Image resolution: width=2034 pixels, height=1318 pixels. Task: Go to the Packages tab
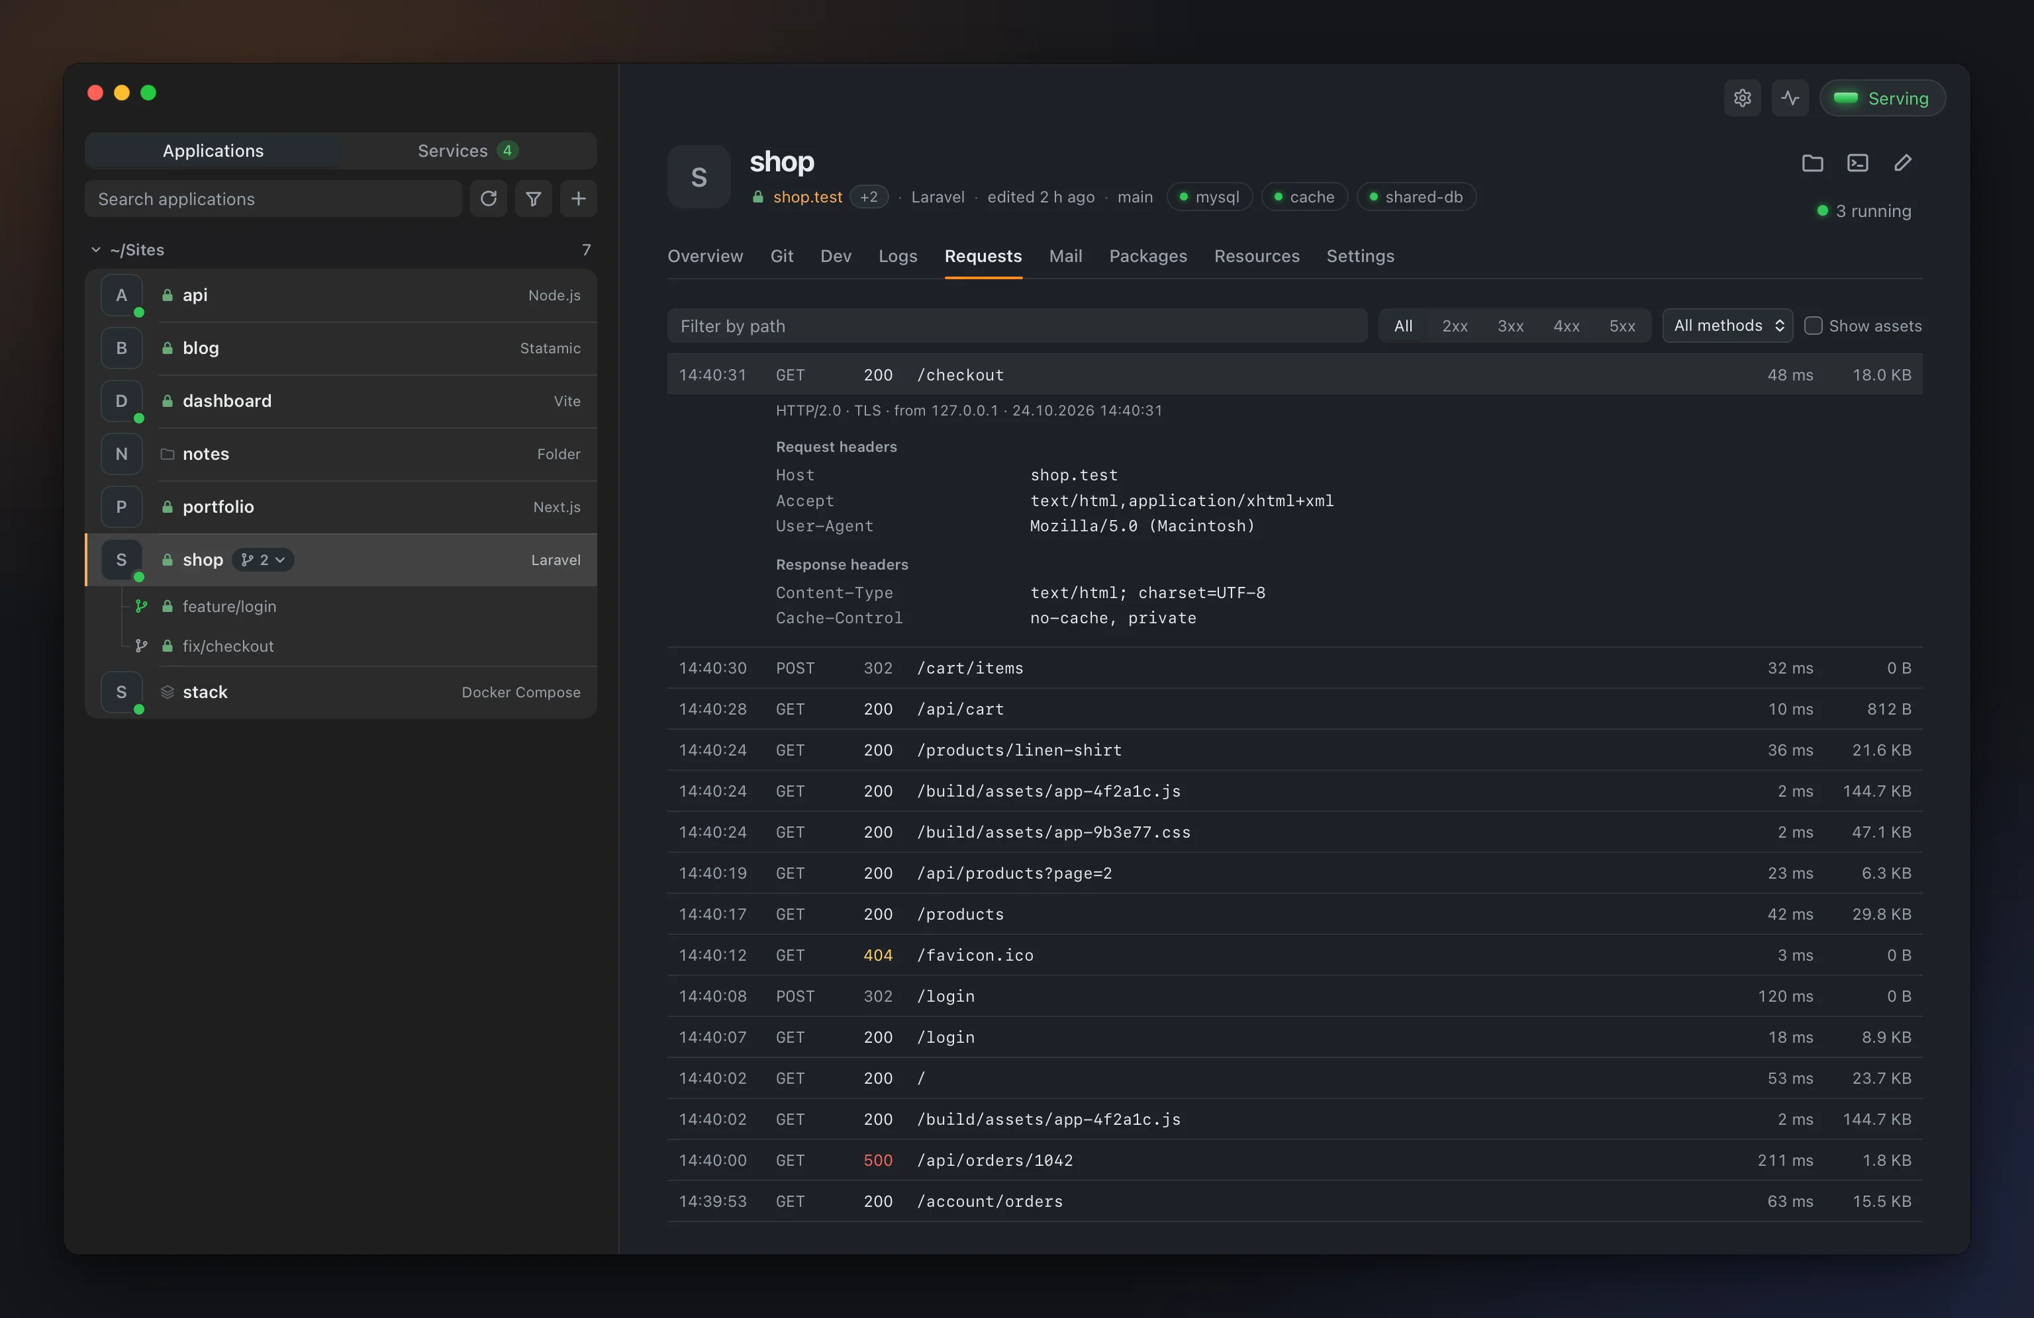1147,256
